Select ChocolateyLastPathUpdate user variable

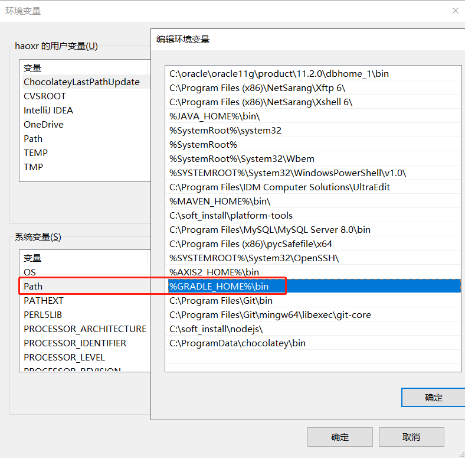click(85, 82)
